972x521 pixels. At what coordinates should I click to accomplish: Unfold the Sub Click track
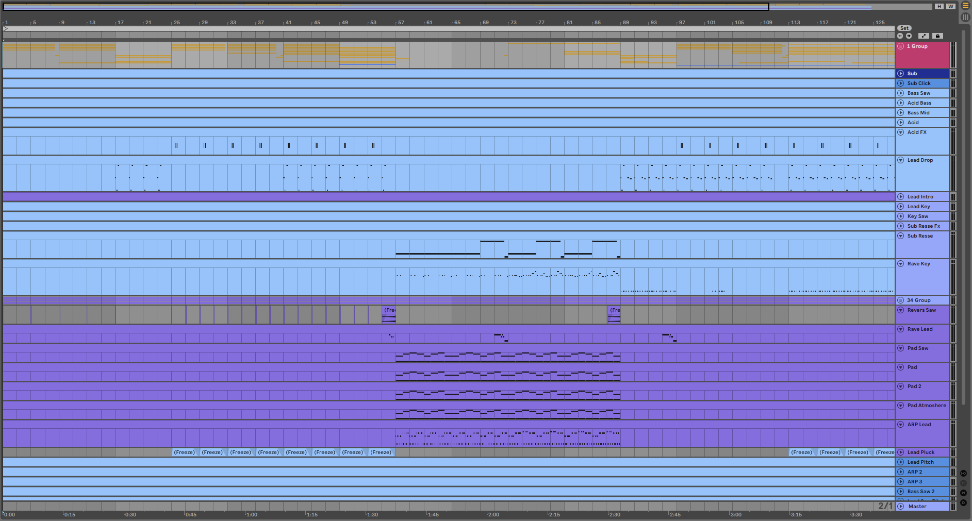coord(901,83)
